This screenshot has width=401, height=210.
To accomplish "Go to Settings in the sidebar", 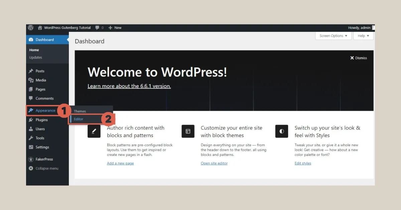I will pyautogui.click(x=42, y=147).
